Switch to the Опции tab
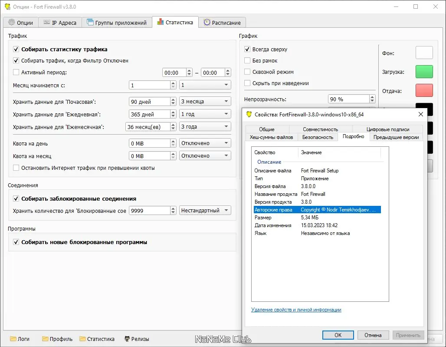Image resolution: width=446 pixels, height=347 pixels. coord(20,23)
